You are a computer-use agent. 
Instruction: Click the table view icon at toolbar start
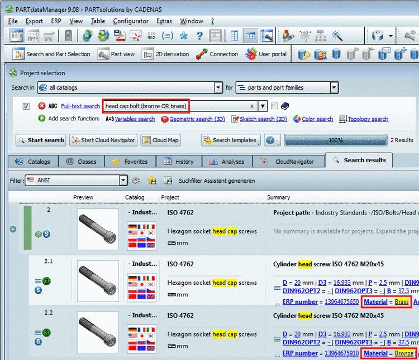pyautogui.click(x=17, y=36)
